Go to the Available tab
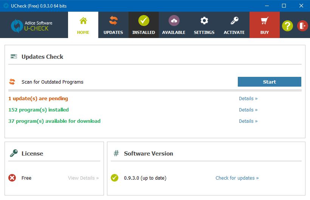The width and height of the screenshot is (310, 200). point(174,25)
